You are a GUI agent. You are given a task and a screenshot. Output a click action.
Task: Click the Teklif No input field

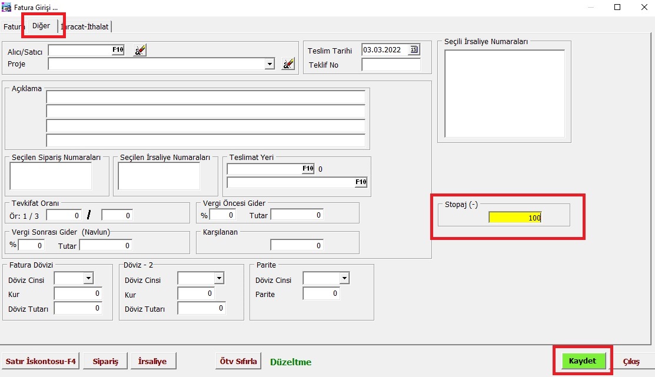point(391,65)
